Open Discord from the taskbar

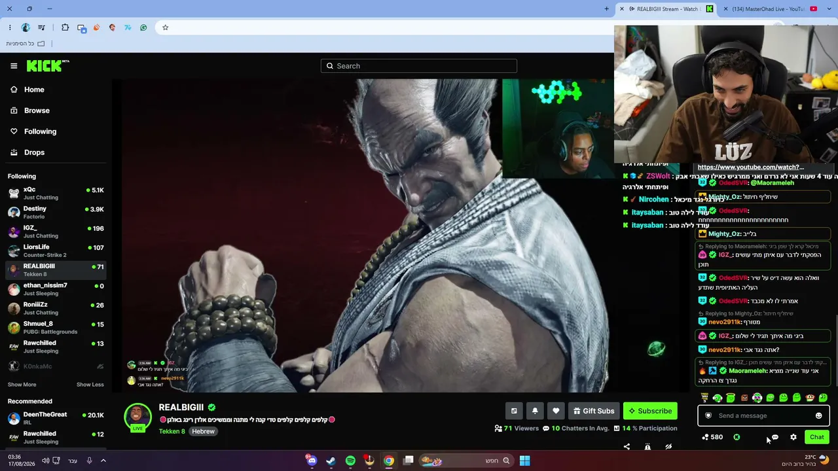(312, 461)
